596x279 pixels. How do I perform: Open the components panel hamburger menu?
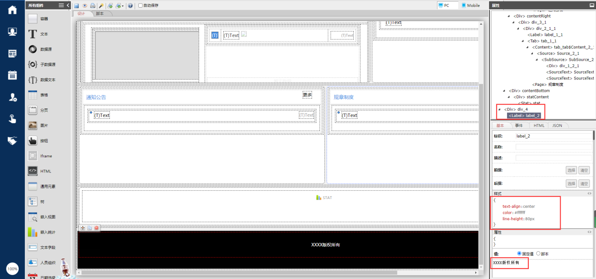(x=61, y=5)
